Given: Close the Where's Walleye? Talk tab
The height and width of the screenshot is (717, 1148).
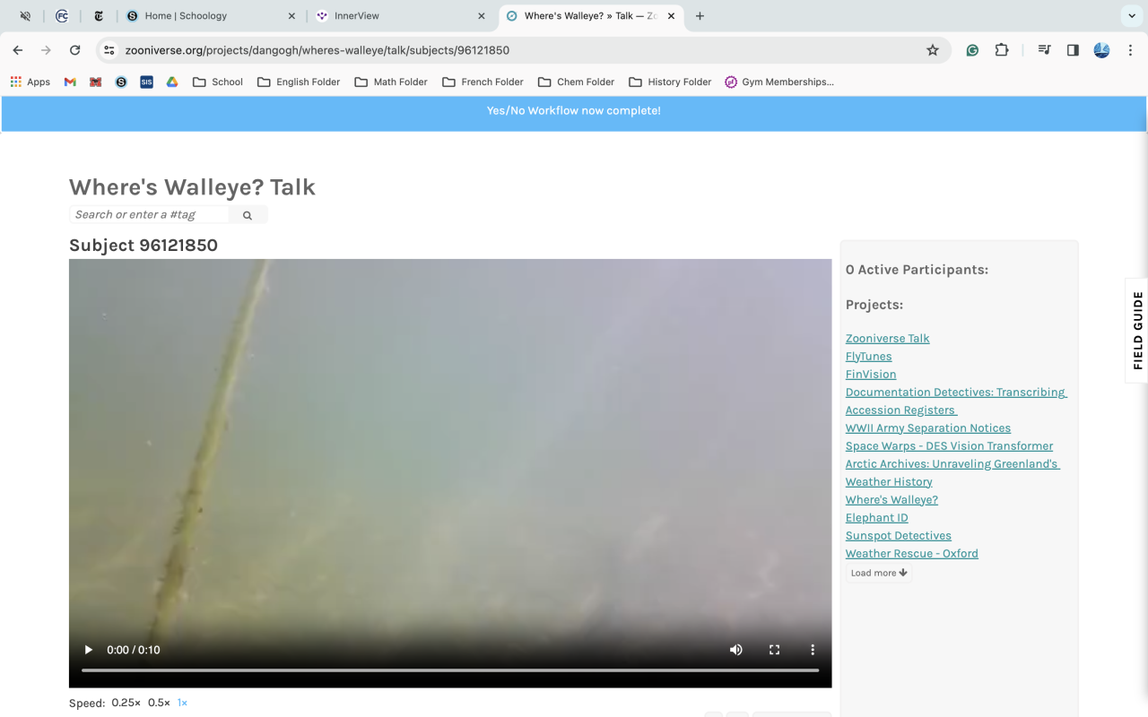Looking at the screenshot, I should pos(671,16).
